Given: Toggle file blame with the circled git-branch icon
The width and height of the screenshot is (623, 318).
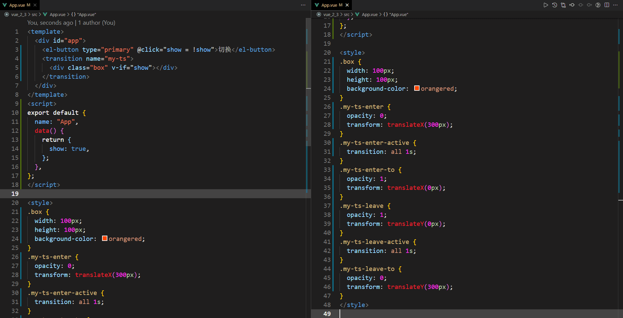Looking at the screenshot, I should click(598, 5).
